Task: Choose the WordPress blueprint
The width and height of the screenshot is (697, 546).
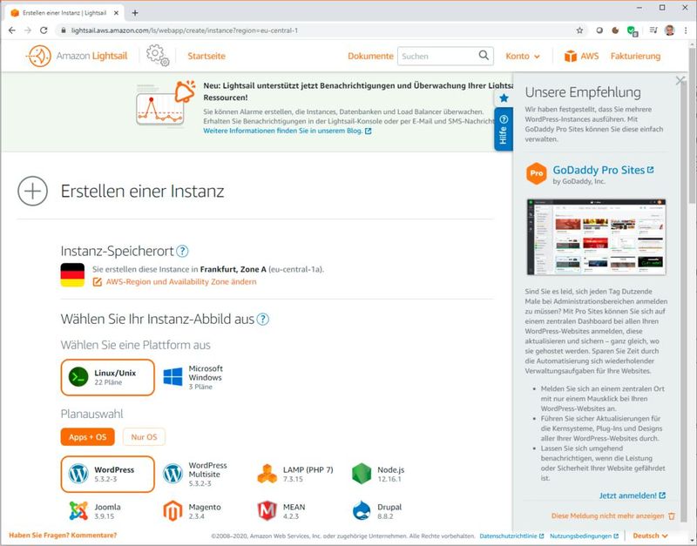Action: (107, 474)
